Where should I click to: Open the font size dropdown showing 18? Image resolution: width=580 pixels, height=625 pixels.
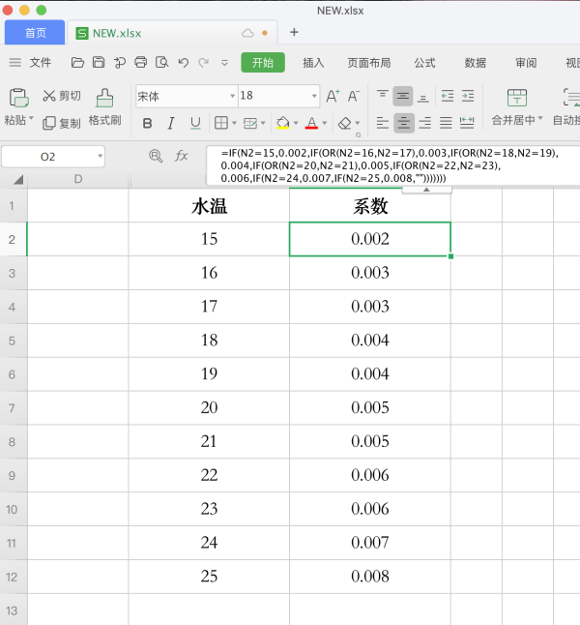click(314, 96)
